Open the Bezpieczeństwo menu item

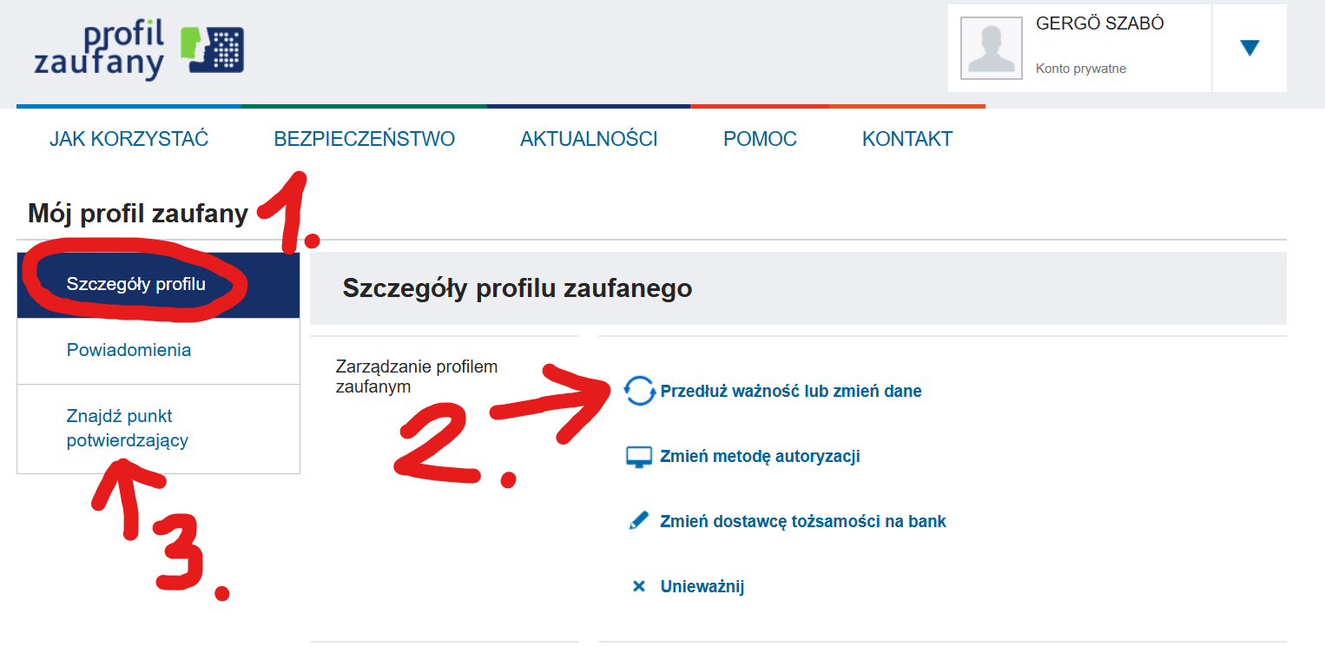point(365,139)
